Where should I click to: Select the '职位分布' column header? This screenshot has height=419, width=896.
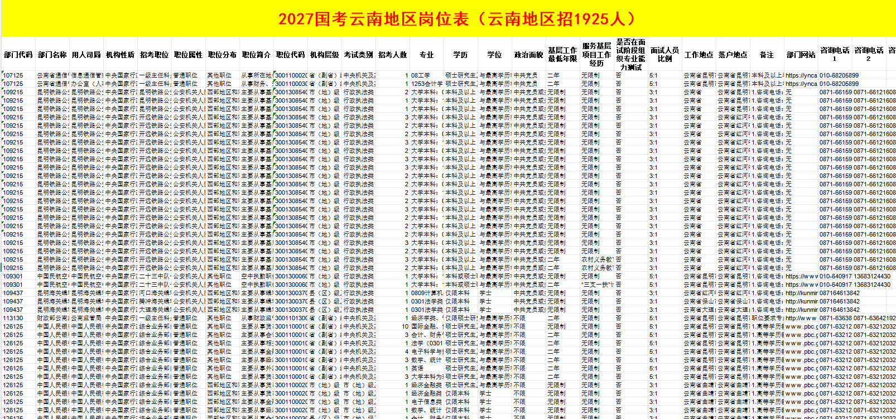[x=223, y=55]
